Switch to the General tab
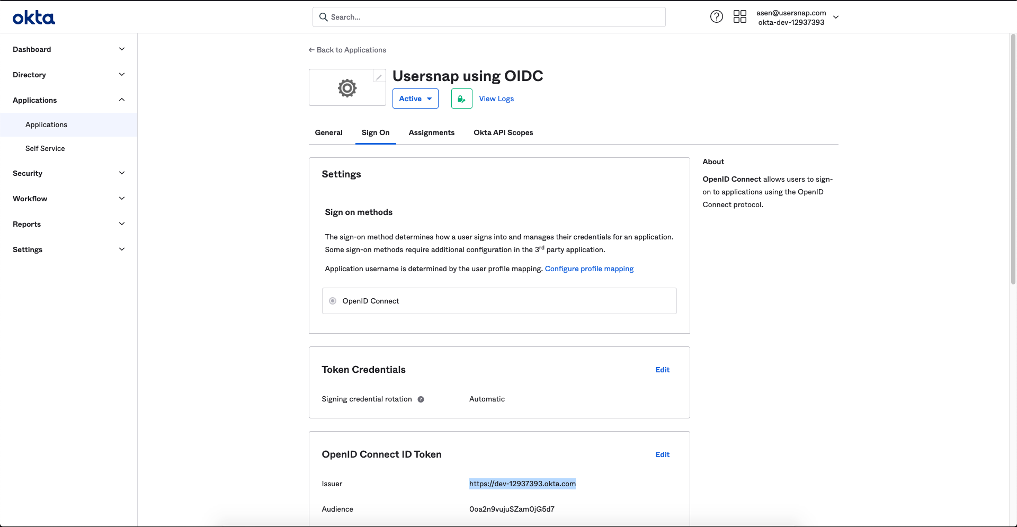The image size is (1017, 527). point(328,132)
